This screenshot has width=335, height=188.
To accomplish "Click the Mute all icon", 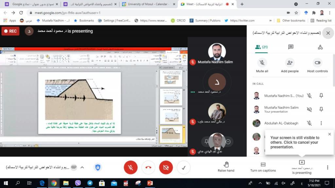I will pos(262,63).
